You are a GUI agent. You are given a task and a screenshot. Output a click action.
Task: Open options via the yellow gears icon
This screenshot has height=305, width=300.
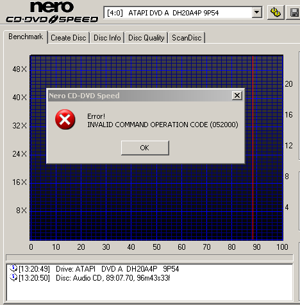click(276, 12)
